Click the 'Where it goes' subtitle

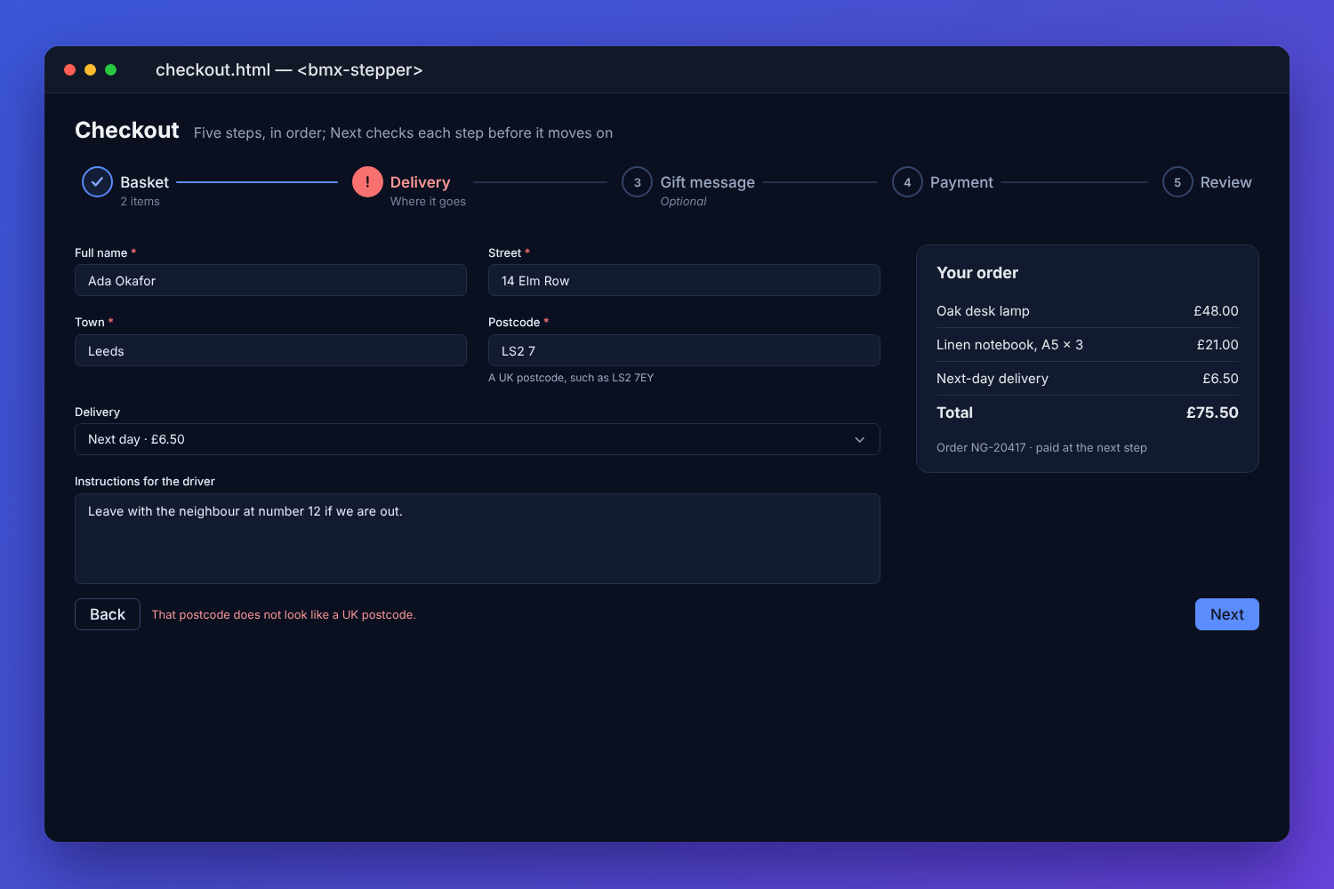[x=428, y=202]
